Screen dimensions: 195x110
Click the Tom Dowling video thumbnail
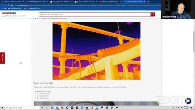pyautogui.click(x=178, y=9)
